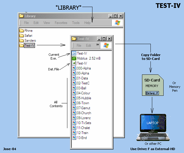Viewport: 184px width, 153px height.
Task: Maximize the Test-IV window
Action: [x=104, y=39]
